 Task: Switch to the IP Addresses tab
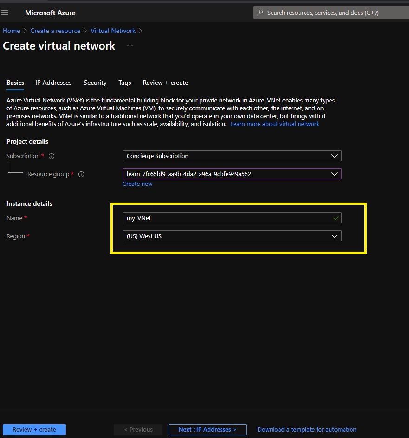(53, 83)
